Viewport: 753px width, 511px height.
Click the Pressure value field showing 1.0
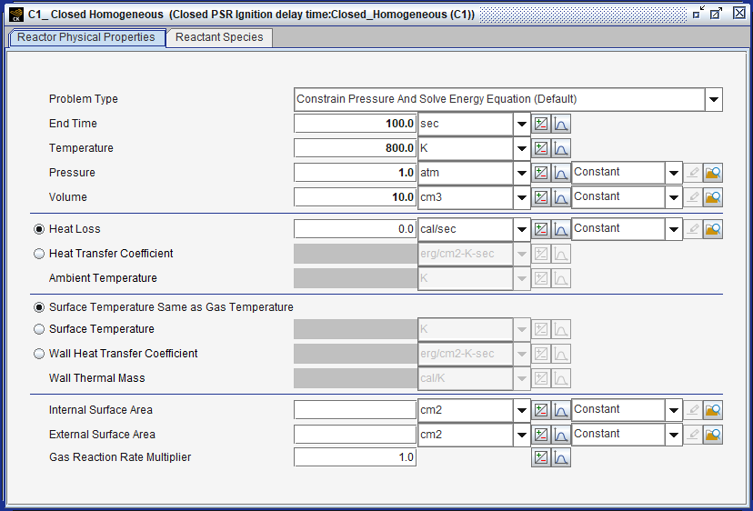355,173
